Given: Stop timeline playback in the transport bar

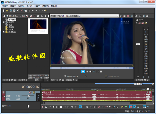Looking at the screenshot, I should click(x=61, y=107).
